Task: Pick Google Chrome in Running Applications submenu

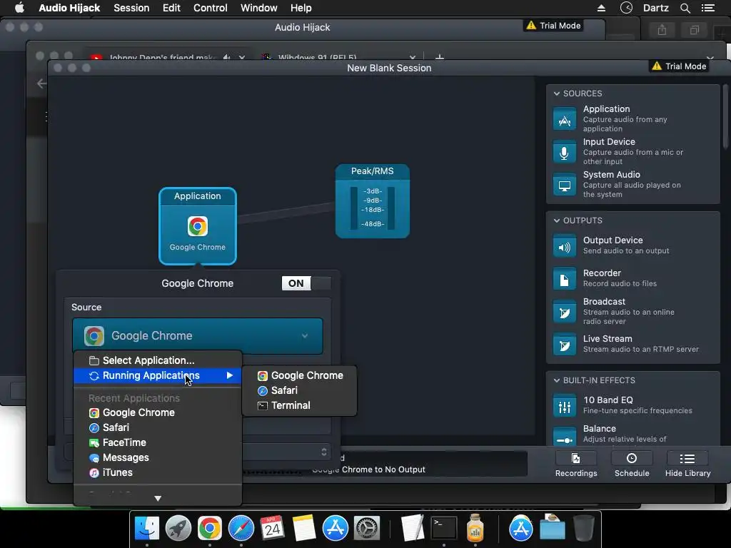Action: pyautogui.click(x=300, y=375)
